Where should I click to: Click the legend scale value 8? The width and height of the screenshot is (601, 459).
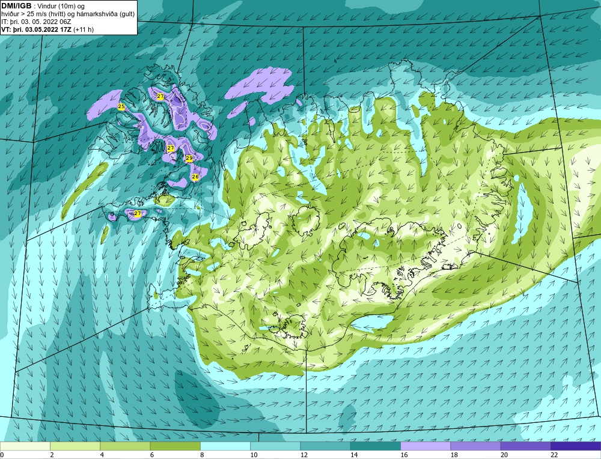click(202, 455)
